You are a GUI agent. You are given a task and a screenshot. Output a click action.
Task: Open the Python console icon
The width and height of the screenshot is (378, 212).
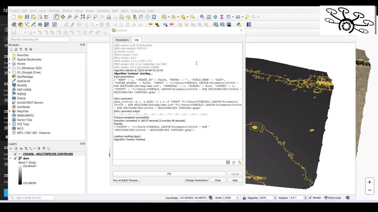[239, 25]
